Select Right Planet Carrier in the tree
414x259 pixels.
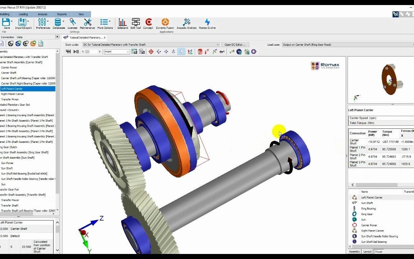tap(13, 94)
